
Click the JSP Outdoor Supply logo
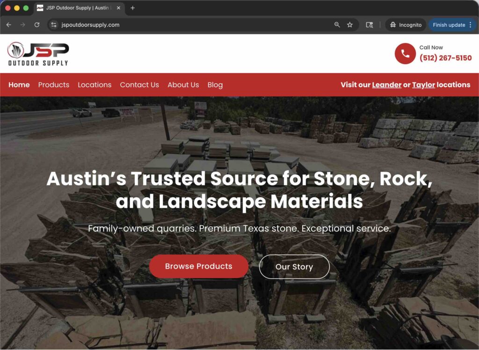(38, 54)
